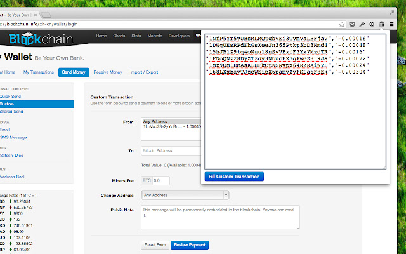The width and height of the screenshot is (406, 254).
Task: Click the Custom Transaction heading
Action: pyautogui.click(x=112, y=97)
